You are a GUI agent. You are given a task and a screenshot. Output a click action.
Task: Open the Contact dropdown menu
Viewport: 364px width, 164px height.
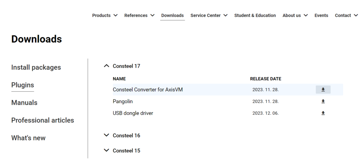point(346,16)
